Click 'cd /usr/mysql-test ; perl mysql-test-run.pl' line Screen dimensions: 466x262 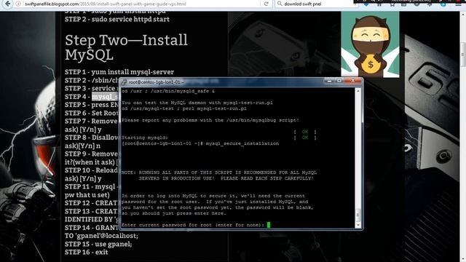[x=184, y=108]
